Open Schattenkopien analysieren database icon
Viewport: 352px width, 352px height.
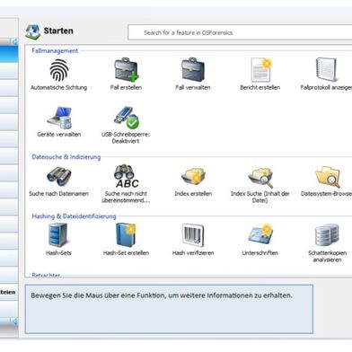pos(327,235)
